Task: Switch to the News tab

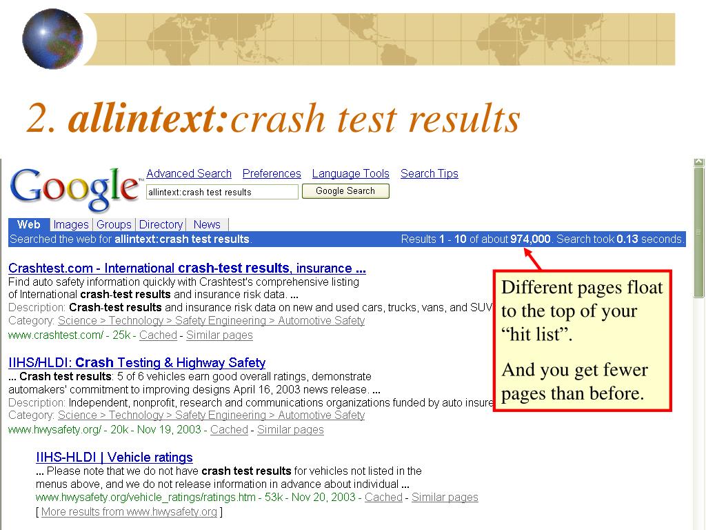Action: [207, 224]
